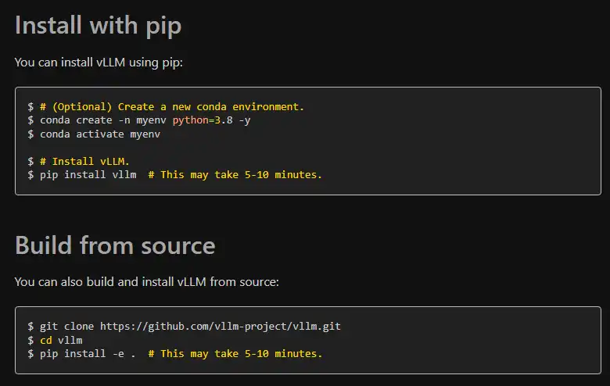Click the "-y" flag in the conda create line

(x=245, y=120)
